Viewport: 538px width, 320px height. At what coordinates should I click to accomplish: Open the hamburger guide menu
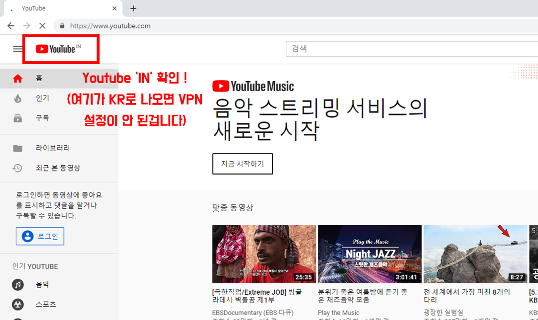[x=18, y=49]
